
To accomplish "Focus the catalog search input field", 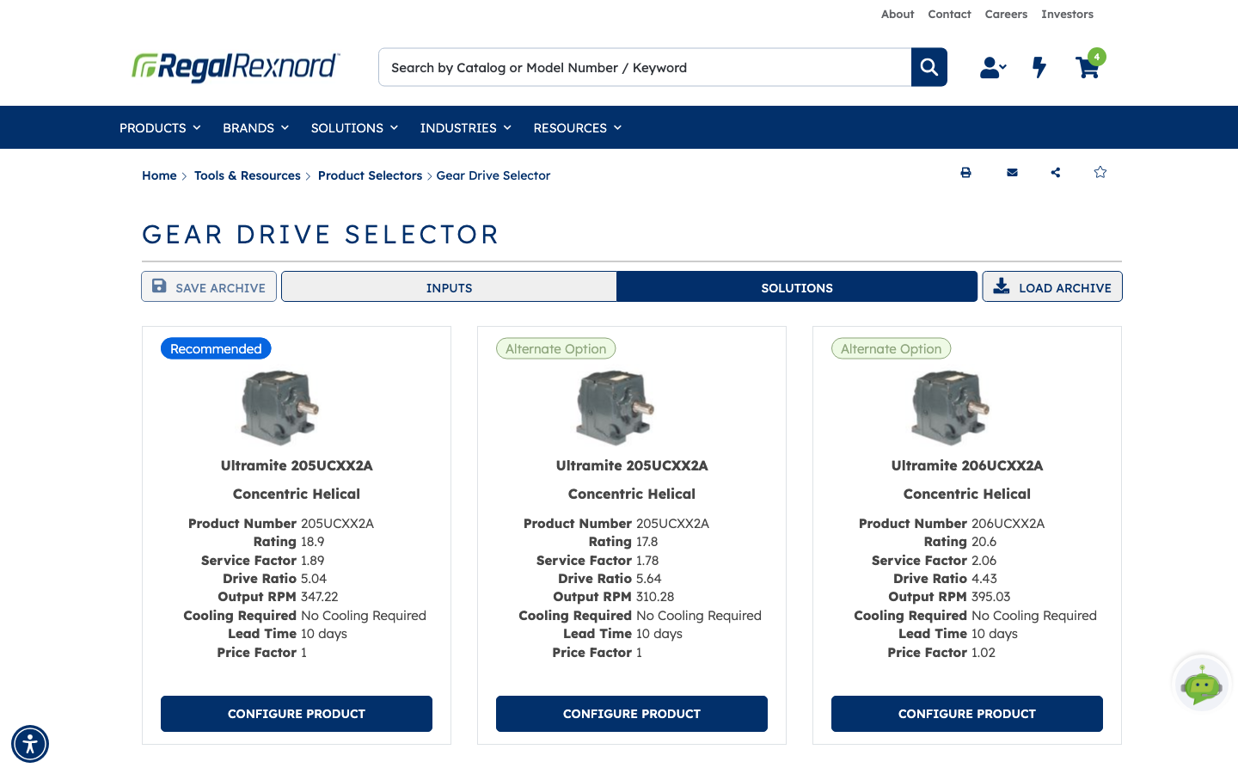I will 645,67.
